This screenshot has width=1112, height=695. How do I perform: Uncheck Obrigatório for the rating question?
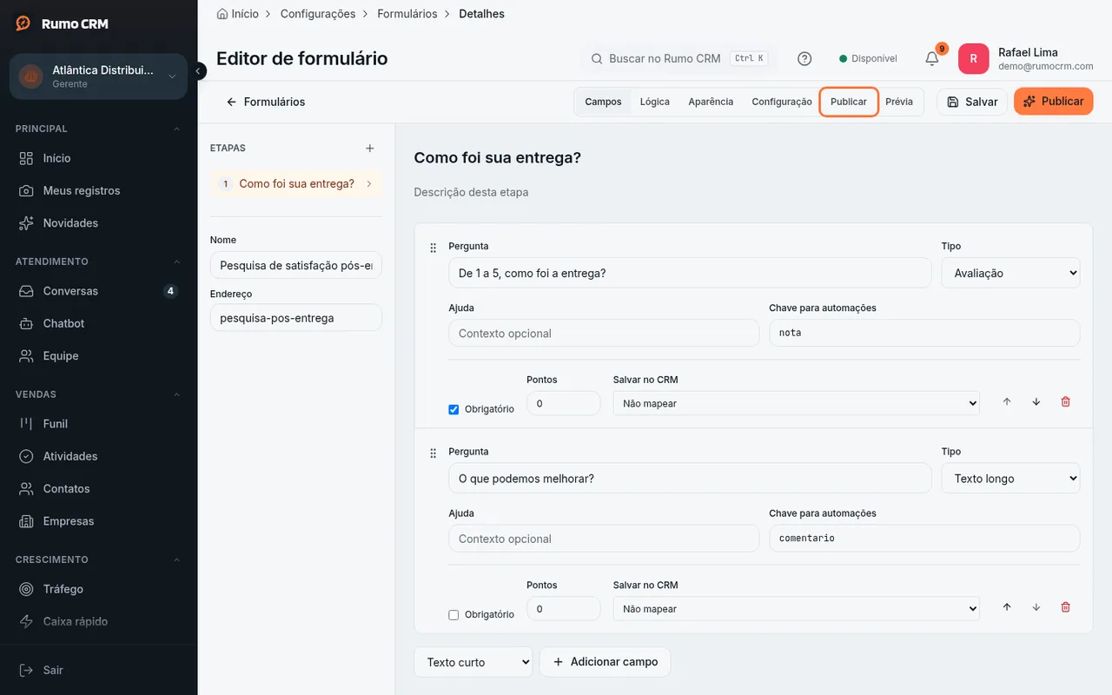[x=453, y=410]
